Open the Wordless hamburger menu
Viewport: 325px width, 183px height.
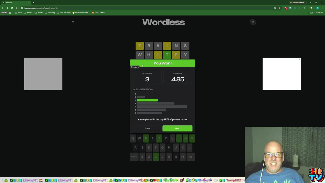click(x=73, y=22)
